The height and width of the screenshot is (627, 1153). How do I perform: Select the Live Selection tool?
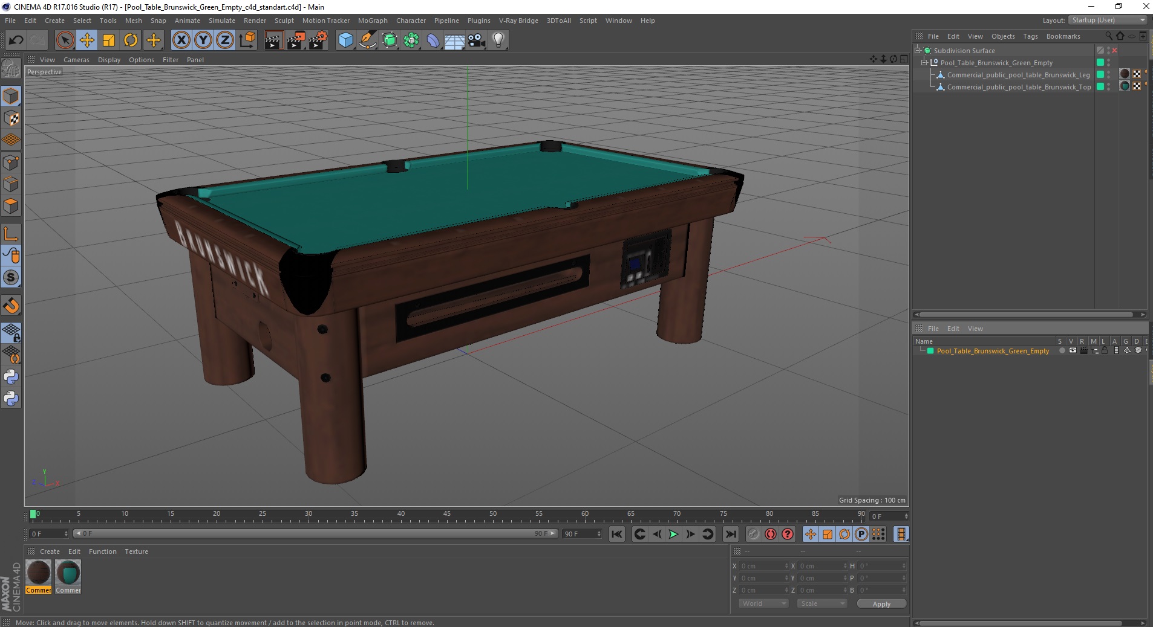65,40
